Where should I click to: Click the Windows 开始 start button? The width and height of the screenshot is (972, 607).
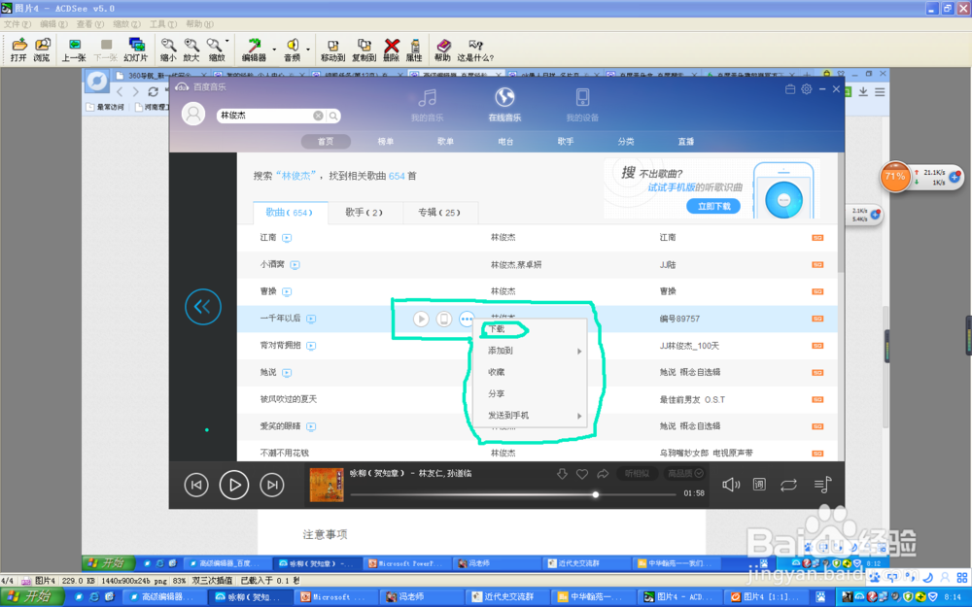click(x=32, y=596)
